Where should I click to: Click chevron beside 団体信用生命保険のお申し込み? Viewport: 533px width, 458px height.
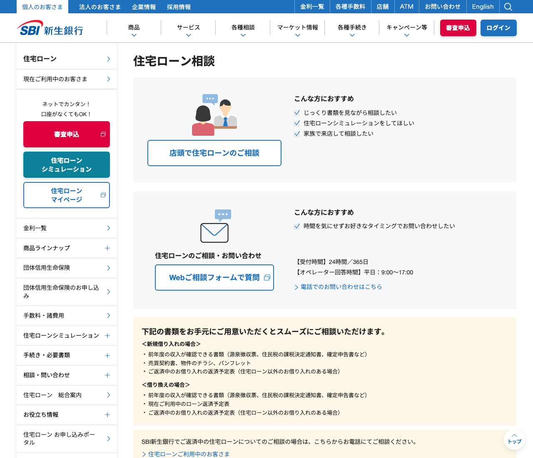pyautogui.click(x=109, y=291)
